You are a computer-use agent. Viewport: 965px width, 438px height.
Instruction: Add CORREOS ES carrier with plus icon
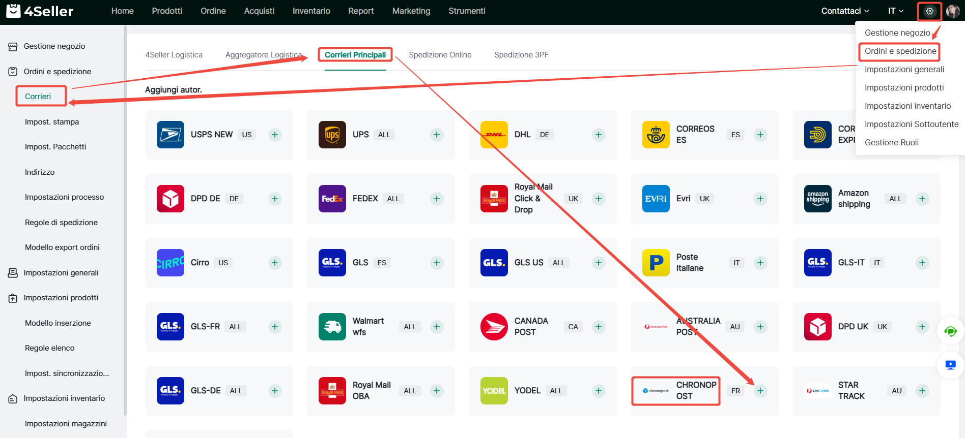point(760,135)
